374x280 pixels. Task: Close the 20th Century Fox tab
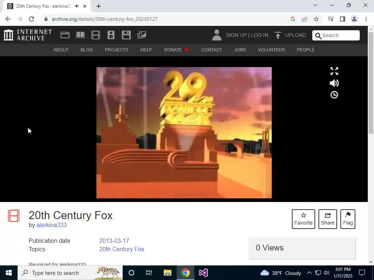85,6
